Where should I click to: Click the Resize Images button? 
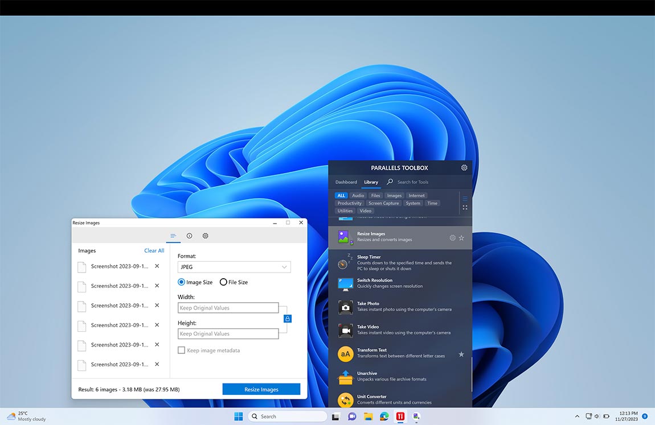point(261,389)
